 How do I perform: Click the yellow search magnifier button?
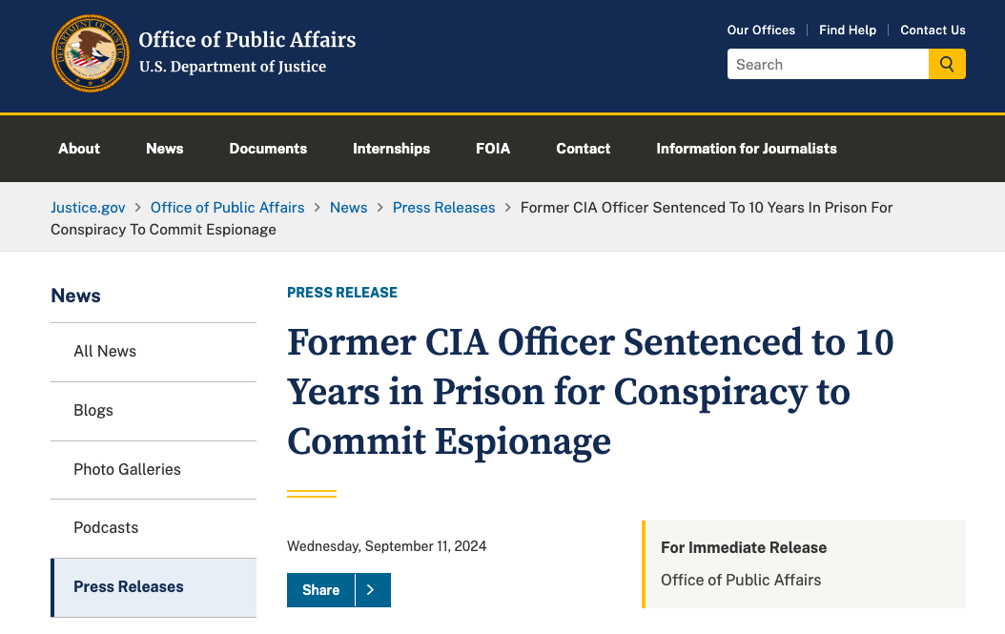(x=947, y=64)
